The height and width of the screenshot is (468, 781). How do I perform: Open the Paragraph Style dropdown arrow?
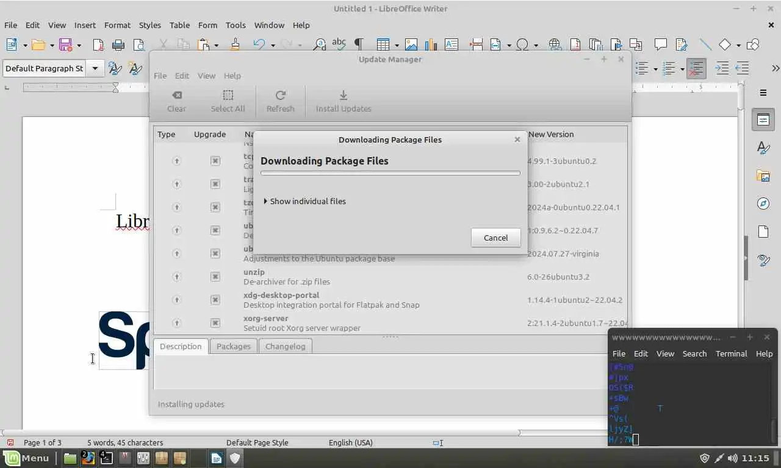(x=95, y=68)
